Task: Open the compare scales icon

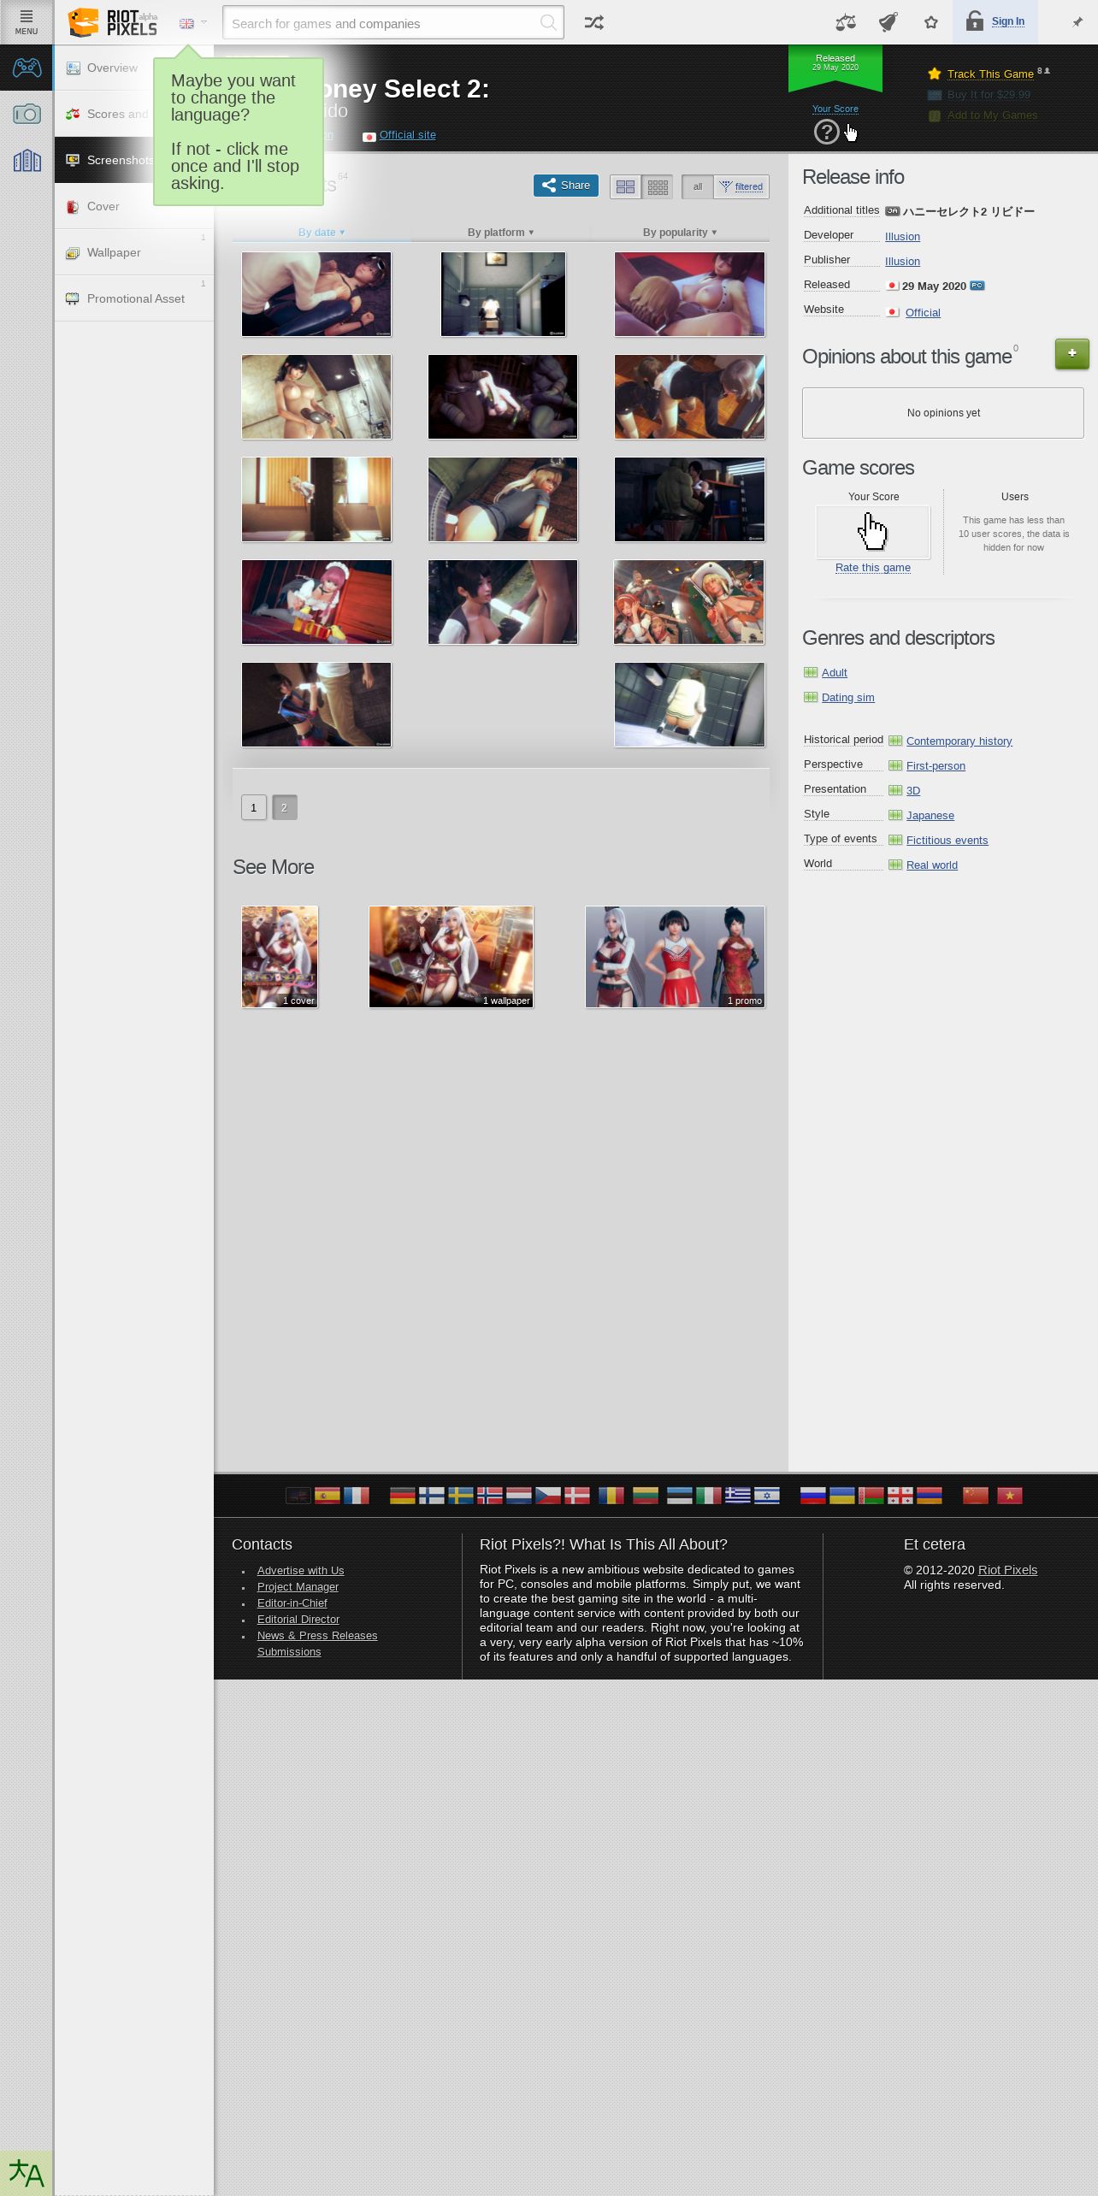Action: pyautogui.click(x=846, y=22)
